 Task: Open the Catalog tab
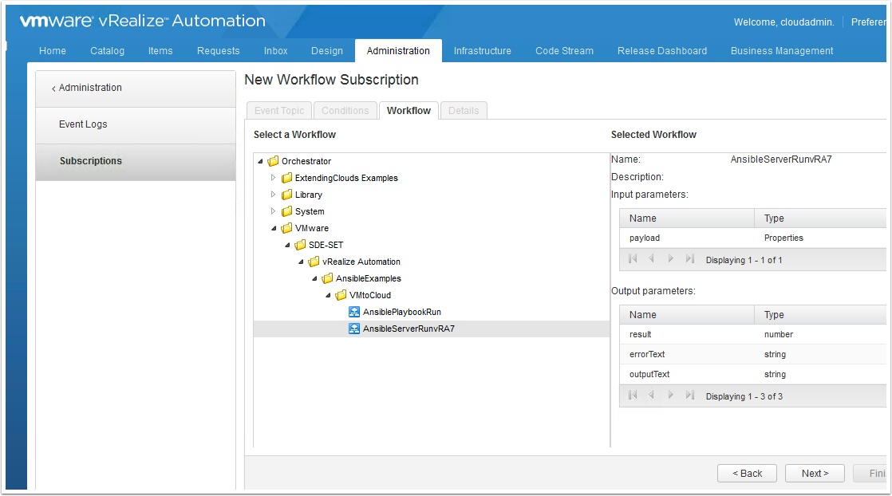(107, 50)
